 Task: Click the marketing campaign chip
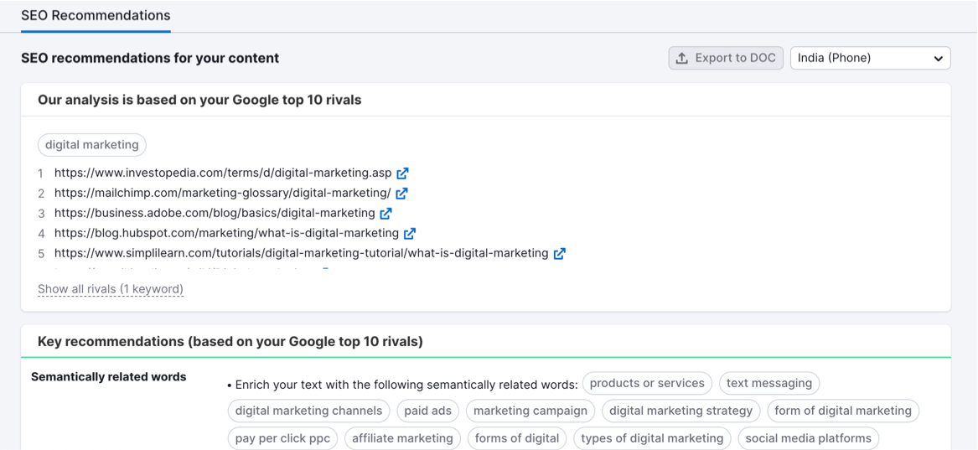click(x=530, y=411)
